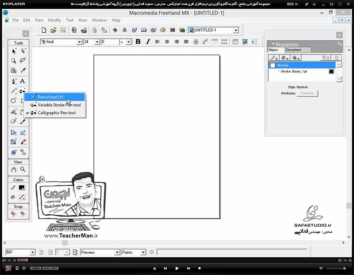Click the Open file icon
This screenshot has height=275, width=354.
point(54,30)
